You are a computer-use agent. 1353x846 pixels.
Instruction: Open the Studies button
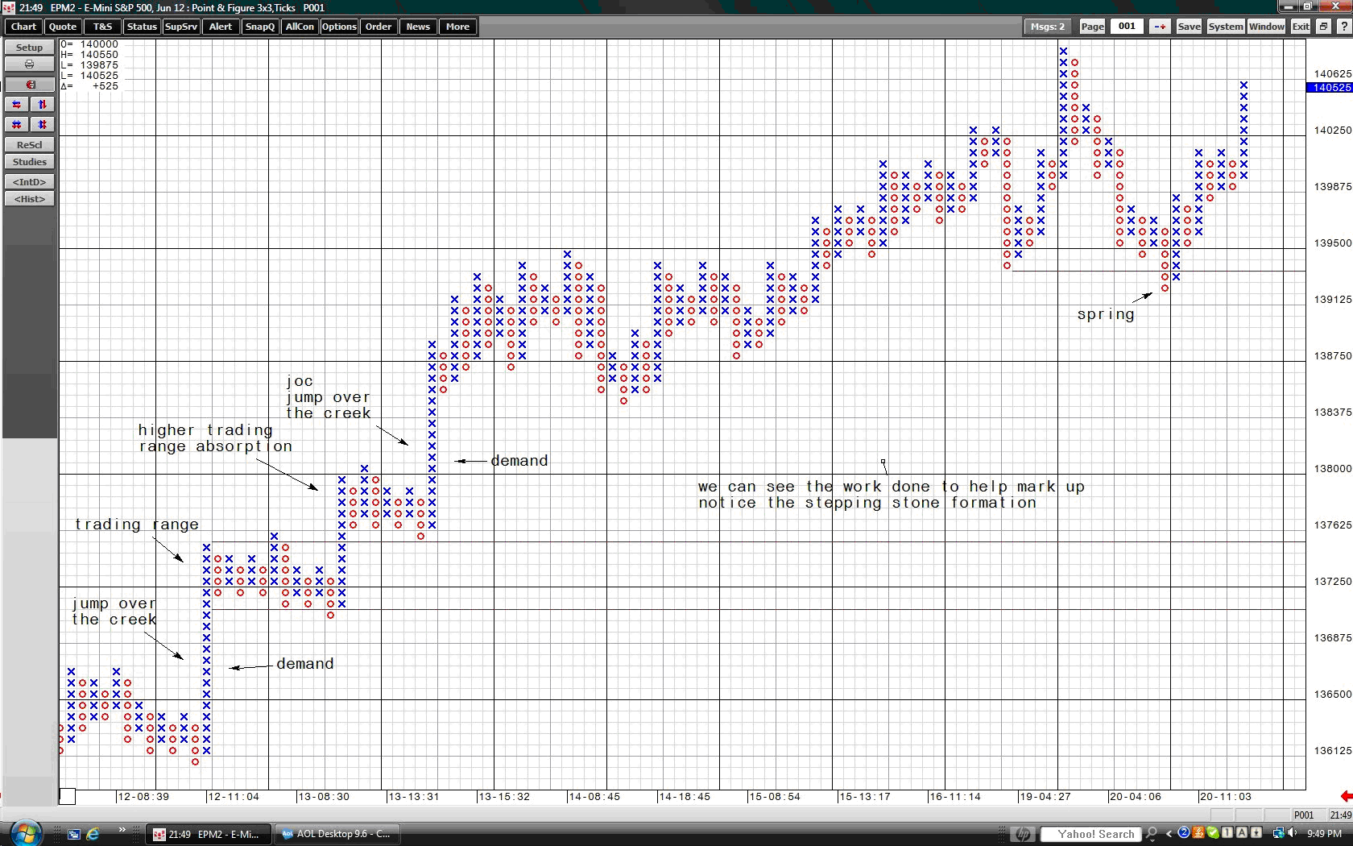(29, 162)
